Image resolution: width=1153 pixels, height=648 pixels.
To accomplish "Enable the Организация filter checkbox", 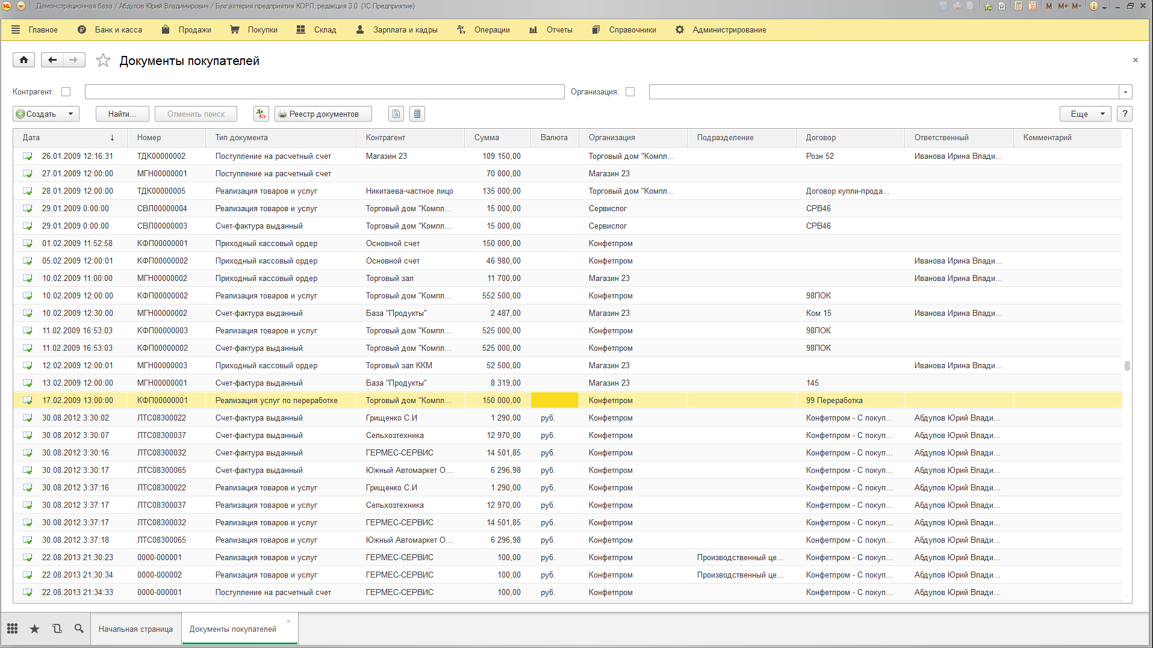I will [630, 92].
